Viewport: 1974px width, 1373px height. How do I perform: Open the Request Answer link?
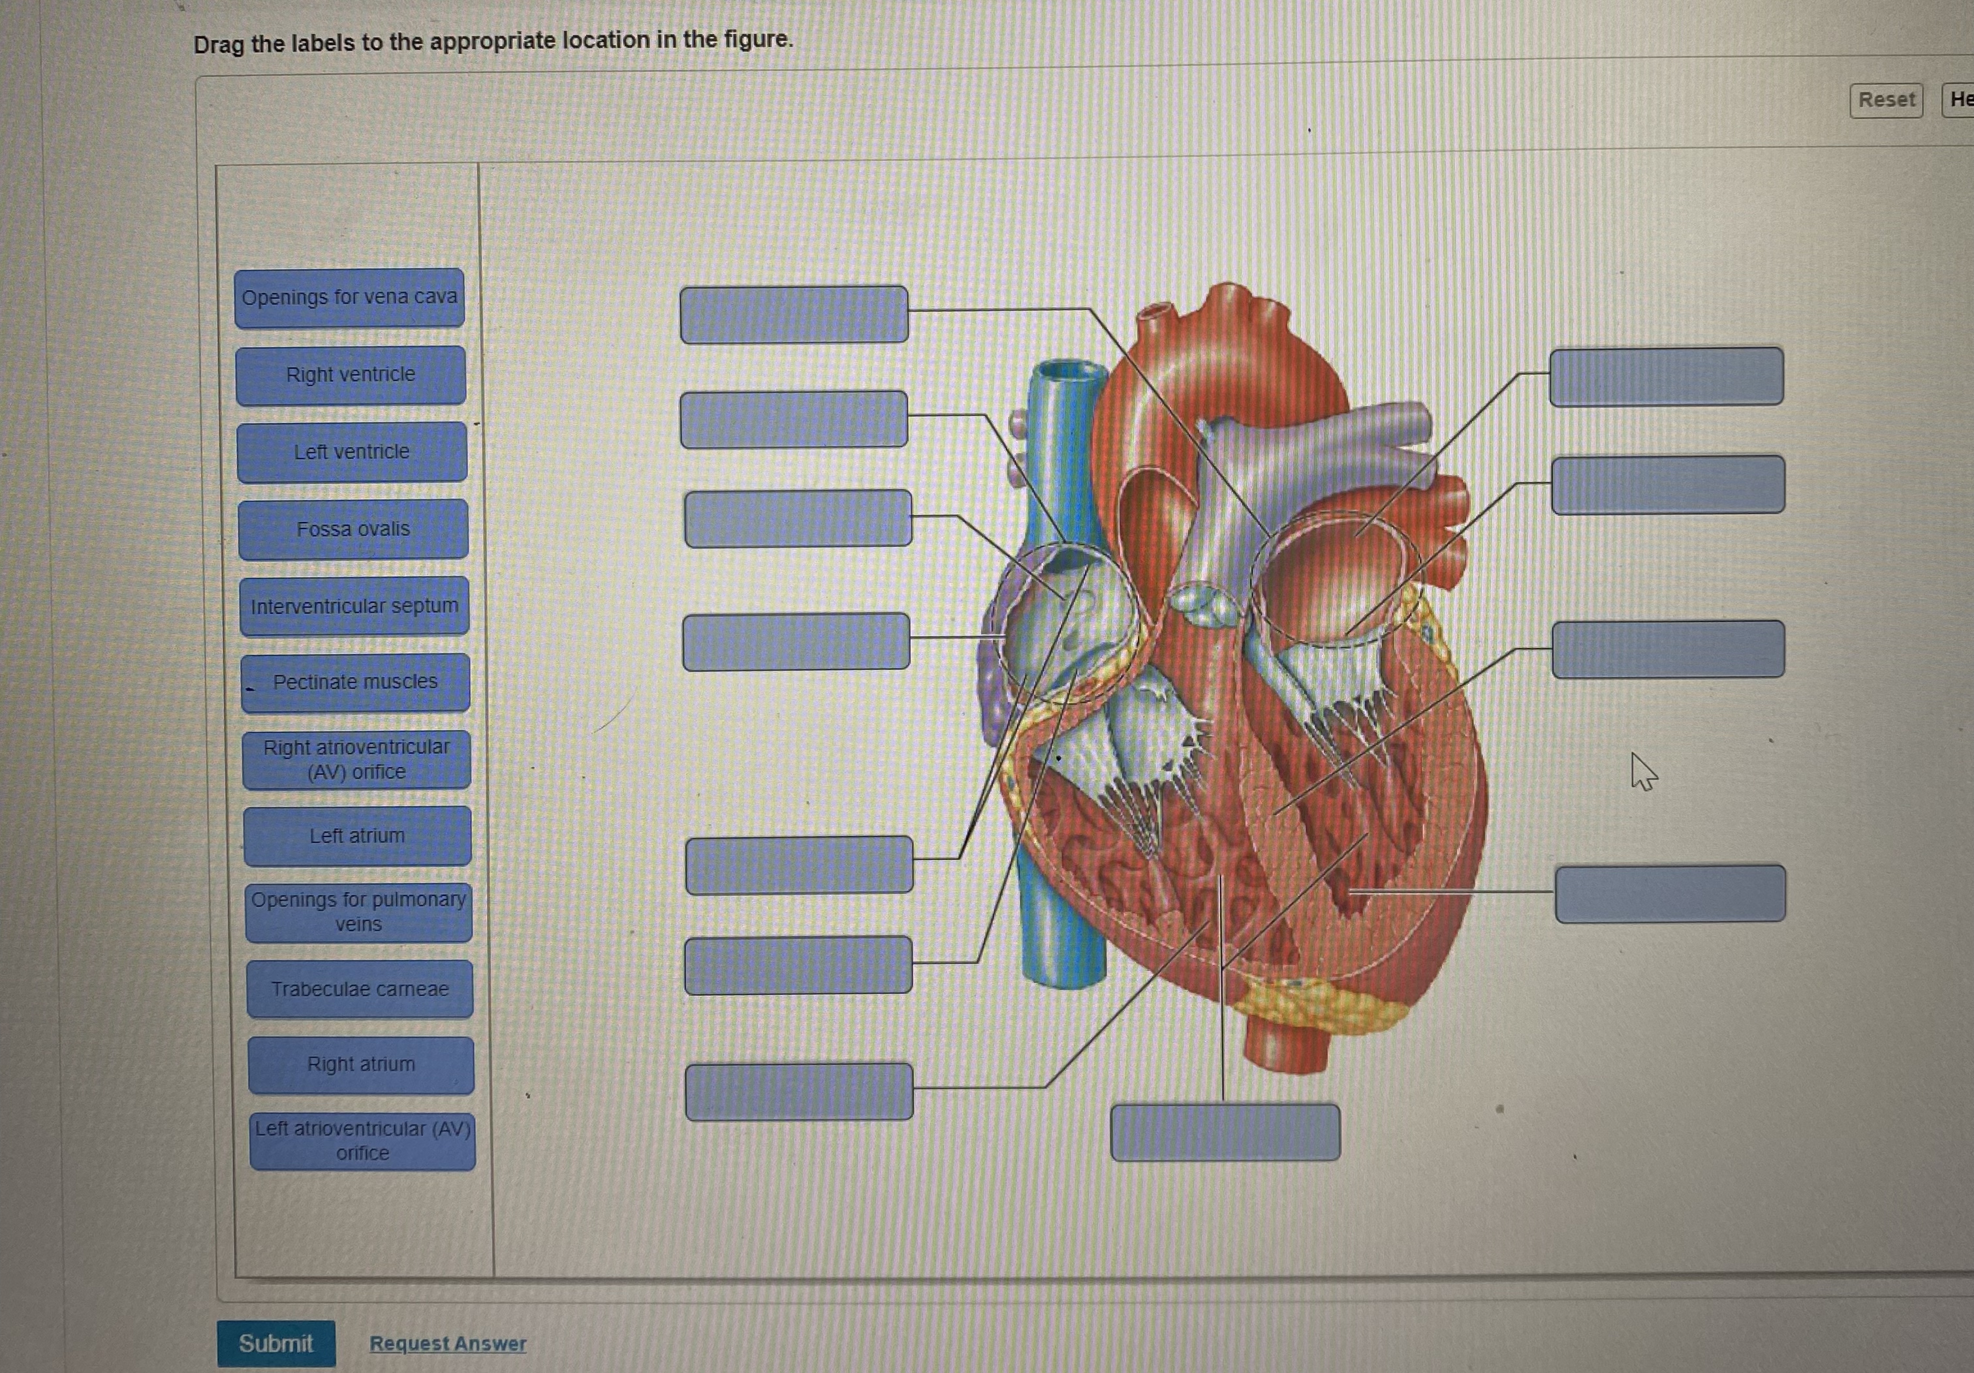pyautogui.click(x=447, y=1343)
